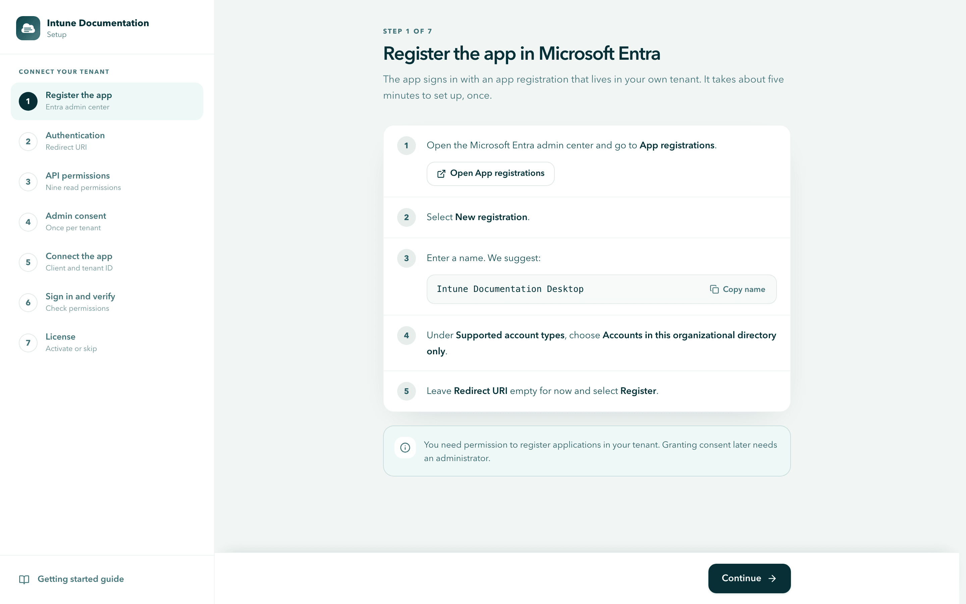Click the Intune Documentation Desktop name field
Screen dimensions: 966x604
(601, 289)
